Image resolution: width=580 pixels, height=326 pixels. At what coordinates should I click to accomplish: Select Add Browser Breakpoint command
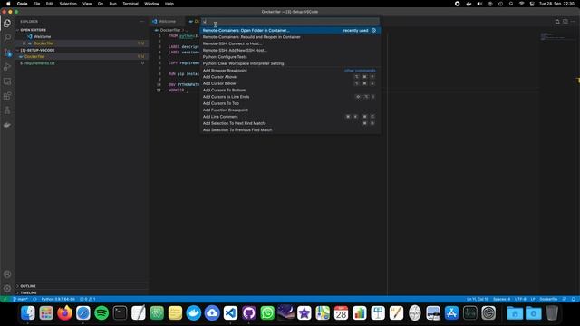coord(290,71)
